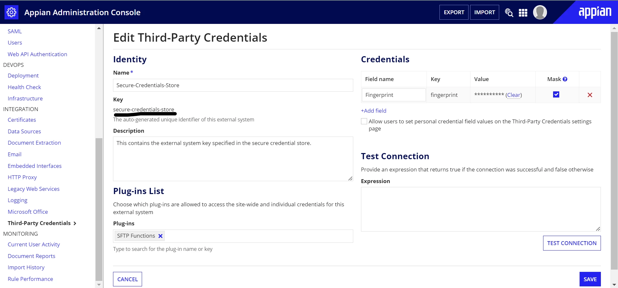This screenshot has height=288, width=618.
Task: Save the third-party credentials
Action: 590,279
